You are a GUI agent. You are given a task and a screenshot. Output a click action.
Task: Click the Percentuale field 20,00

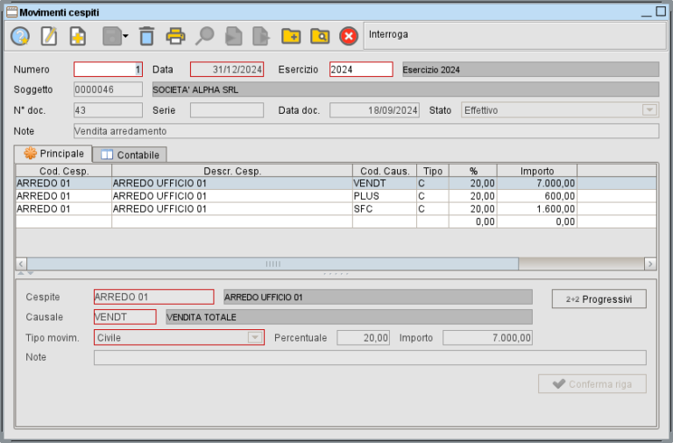pos(364,338)
